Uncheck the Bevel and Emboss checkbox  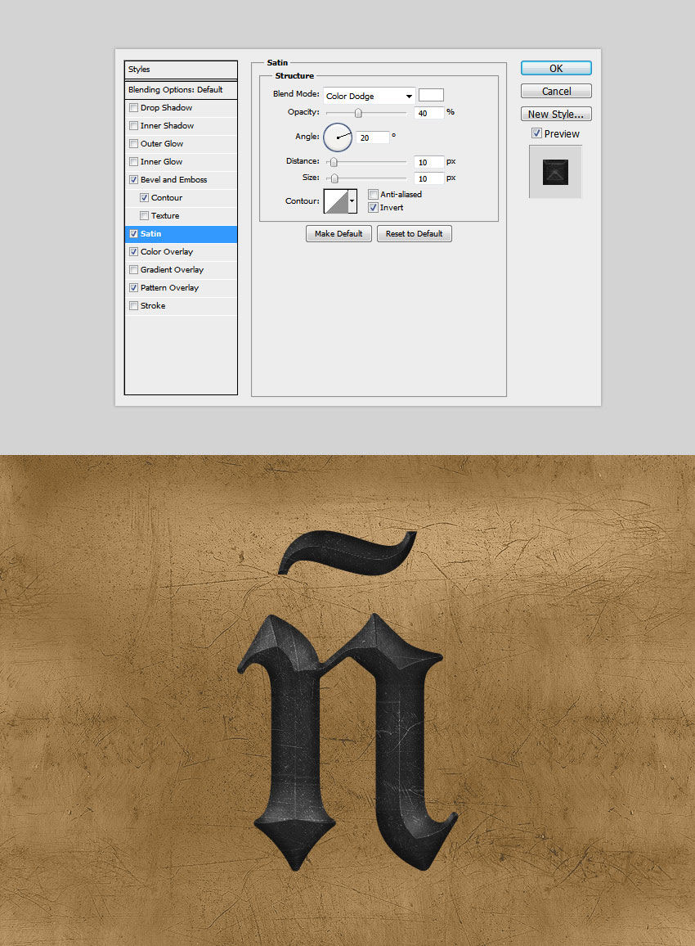pyautogui.click(x=134, y=180)
